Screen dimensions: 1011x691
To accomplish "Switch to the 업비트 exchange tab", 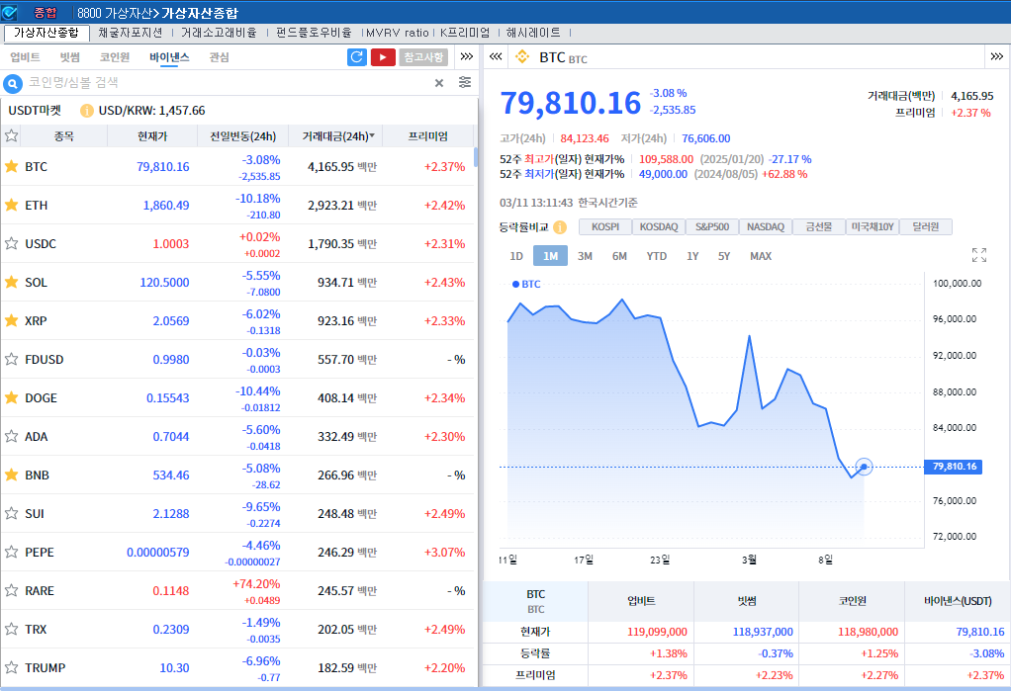I will (25, 57).
